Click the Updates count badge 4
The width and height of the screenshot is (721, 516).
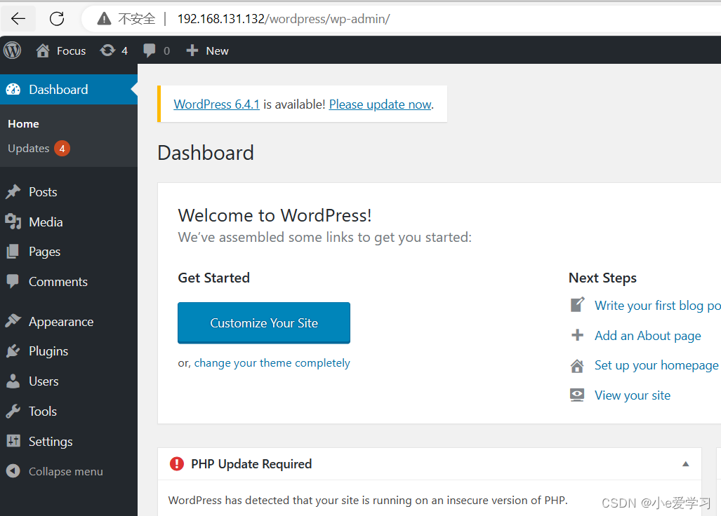click(62, 149)
